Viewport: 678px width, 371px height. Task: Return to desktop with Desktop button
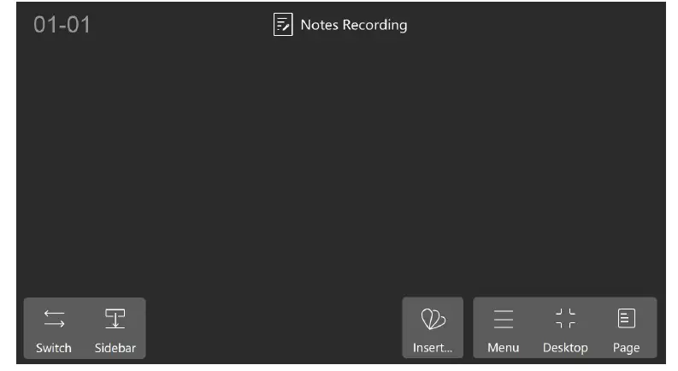click(x=565, y=328)
